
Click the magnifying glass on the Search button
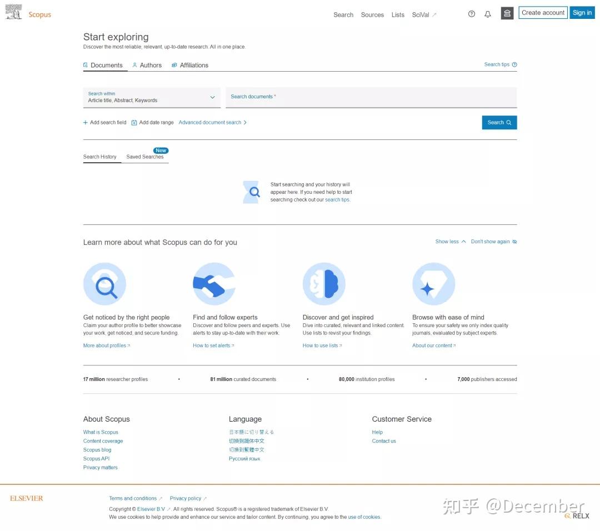coord(508,122)
